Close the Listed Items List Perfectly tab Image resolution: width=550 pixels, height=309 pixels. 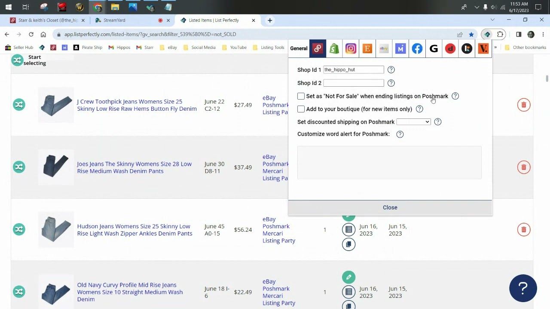254,20
